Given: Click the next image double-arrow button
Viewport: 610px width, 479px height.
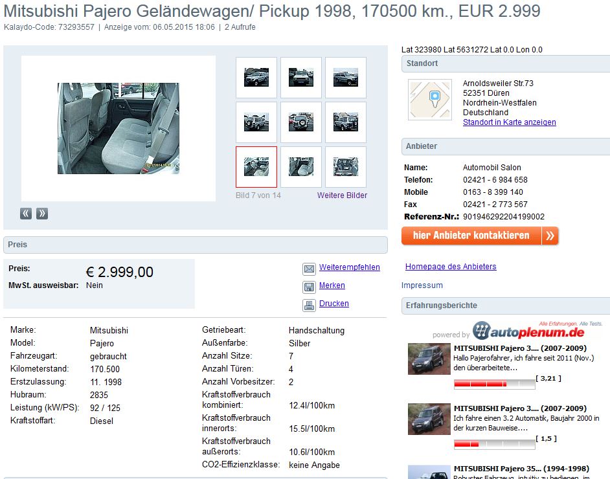Looking at the screenshot, I should (42, 214).
